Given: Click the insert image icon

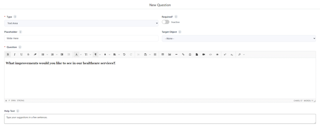Looking at the screenshot, I should point(169,55).
